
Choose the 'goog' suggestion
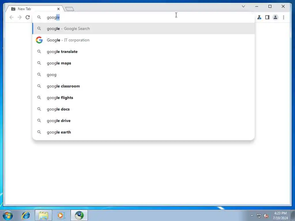[x=143, y=75]
